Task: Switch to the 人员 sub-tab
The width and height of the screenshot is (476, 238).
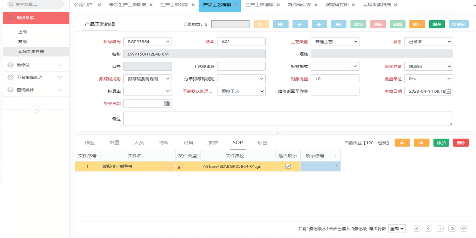Action: click(139, 143)
